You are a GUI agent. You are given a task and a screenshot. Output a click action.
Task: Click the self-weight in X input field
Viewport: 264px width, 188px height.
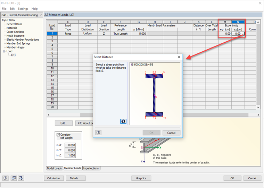click(70, 145)
